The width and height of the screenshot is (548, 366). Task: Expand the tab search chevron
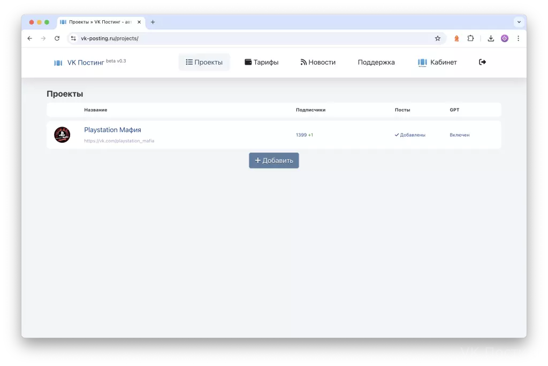pos(519,22)
